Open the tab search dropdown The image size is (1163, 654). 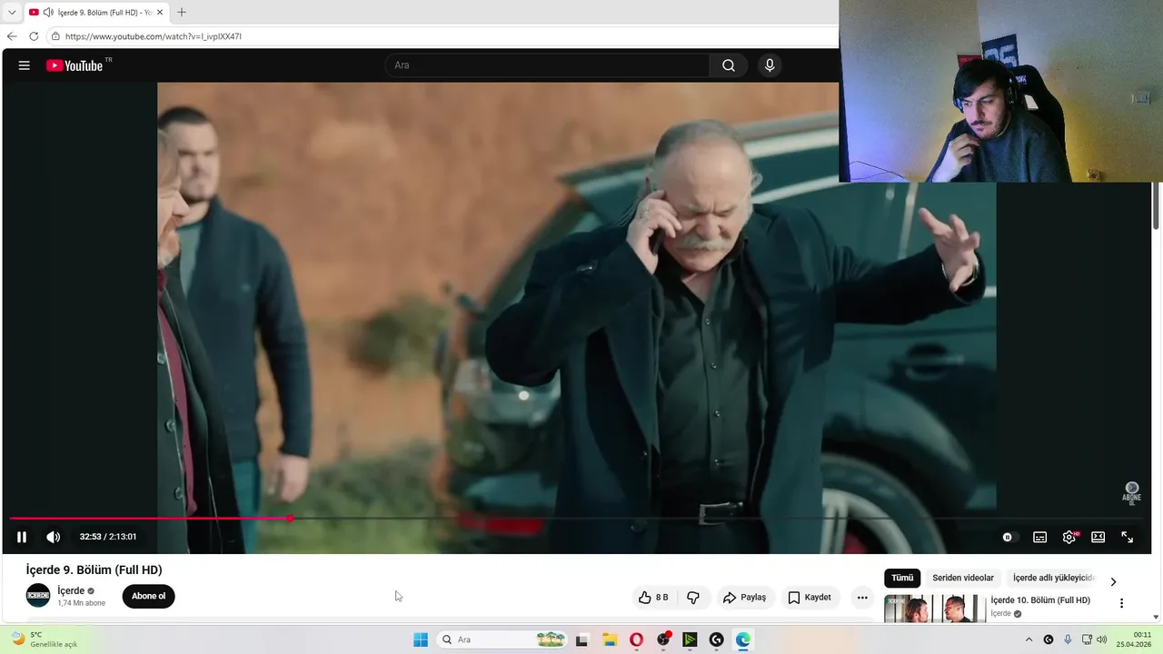12,13
